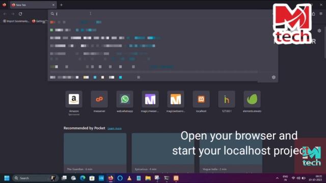The height and width of the screenshot is (183, 326).
Task: Close the New Tab tab
Action: tap(53, 5)
